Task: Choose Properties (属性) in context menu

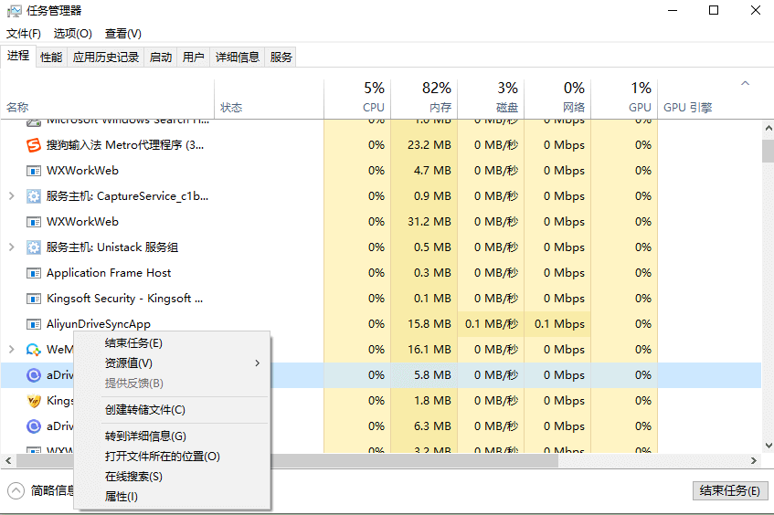Action: point(172,497)
